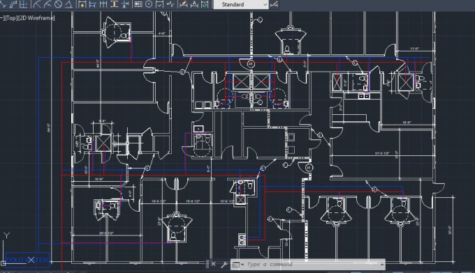Activate the Quick Dimension tool
475x273 pixels.
pos(82,4)
